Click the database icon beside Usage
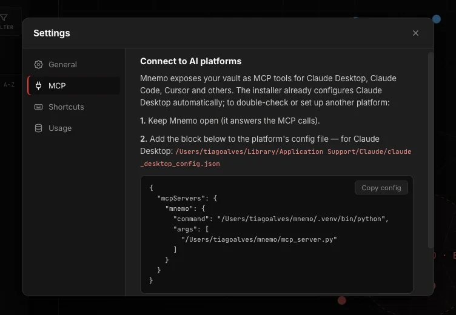 pos(38,128)
